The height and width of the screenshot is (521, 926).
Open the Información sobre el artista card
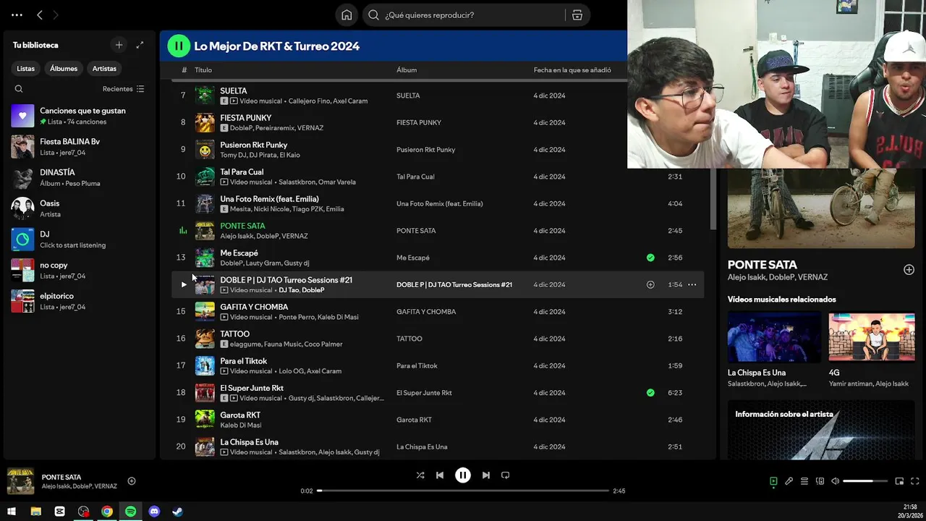tap(821, 431)
